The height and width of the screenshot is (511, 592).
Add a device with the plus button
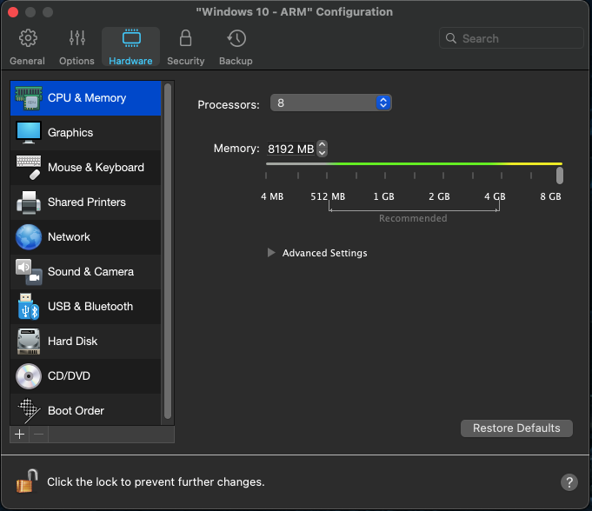click(x=20, y=435)
